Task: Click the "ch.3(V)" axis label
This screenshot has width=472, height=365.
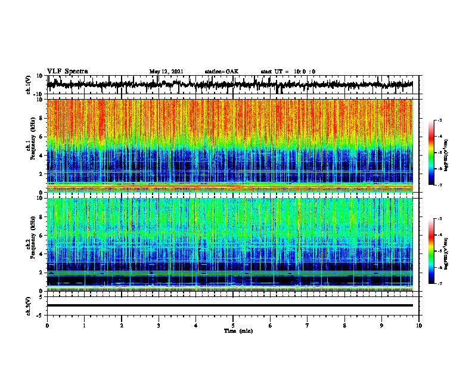Action: tap(29, 306)
